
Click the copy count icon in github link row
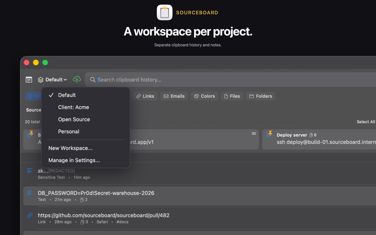[82, 222]
